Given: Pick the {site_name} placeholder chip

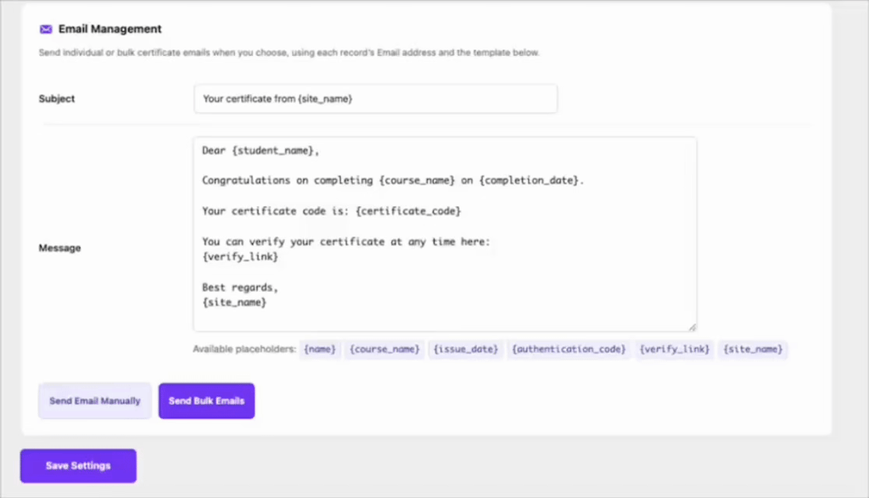Looking at the screenshot, I should 753,349.
